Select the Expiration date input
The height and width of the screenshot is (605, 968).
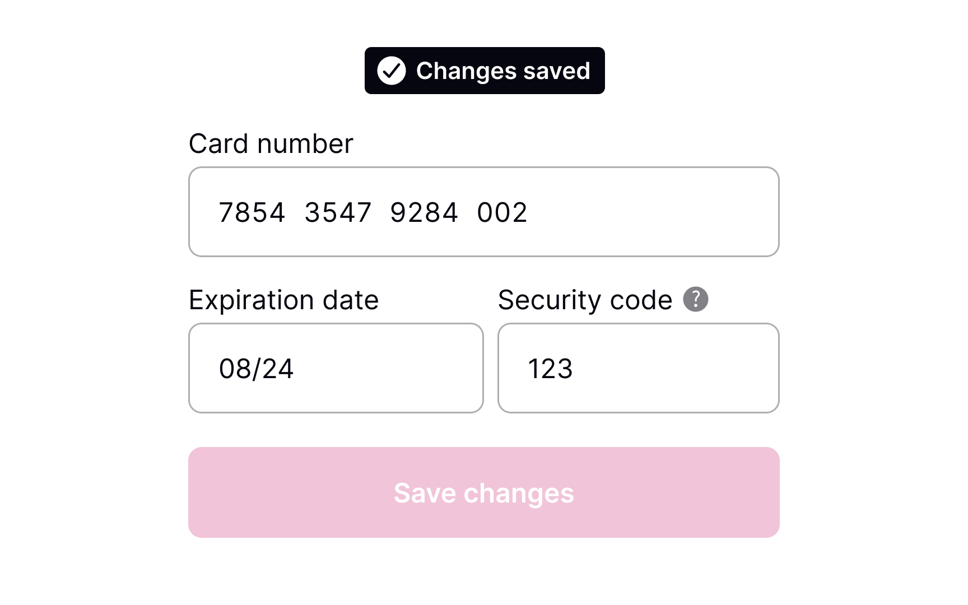click(x=336, y=367)
